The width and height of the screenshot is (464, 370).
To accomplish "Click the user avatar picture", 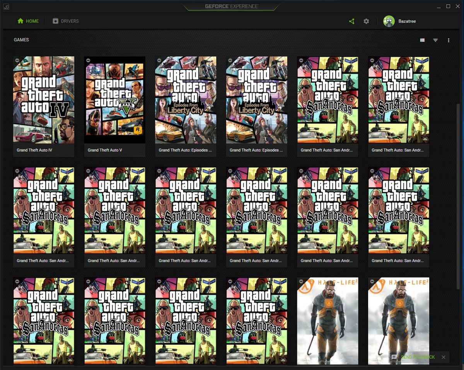I will coord(389,21).
